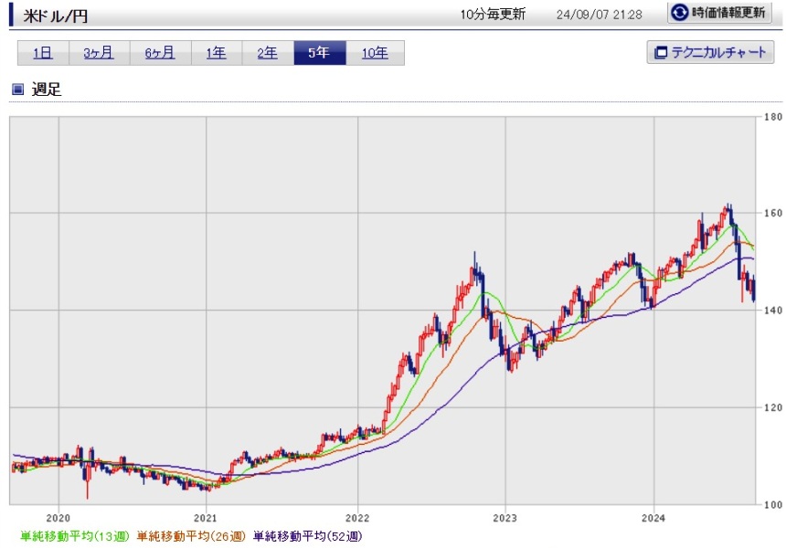
Task: Click the blue square icon beside 週足
Action: pyautogui.click(x=16, y=90)
